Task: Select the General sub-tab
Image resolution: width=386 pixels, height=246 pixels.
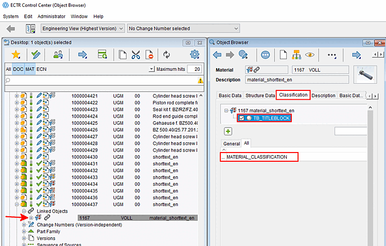Action: tap(232, 144)
